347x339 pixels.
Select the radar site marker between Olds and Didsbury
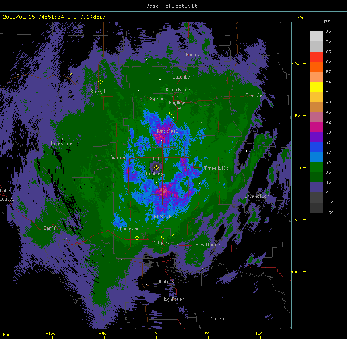156,167
